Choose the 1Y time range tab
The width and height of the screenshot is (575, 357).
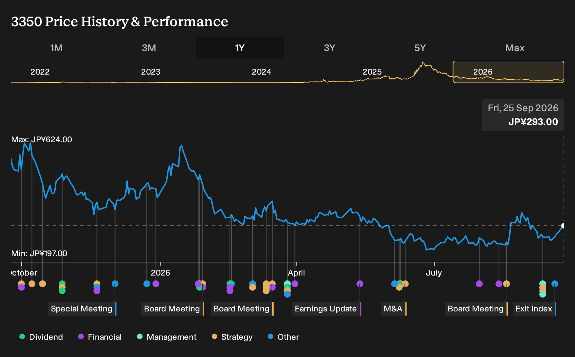click(x=240, y=48)
